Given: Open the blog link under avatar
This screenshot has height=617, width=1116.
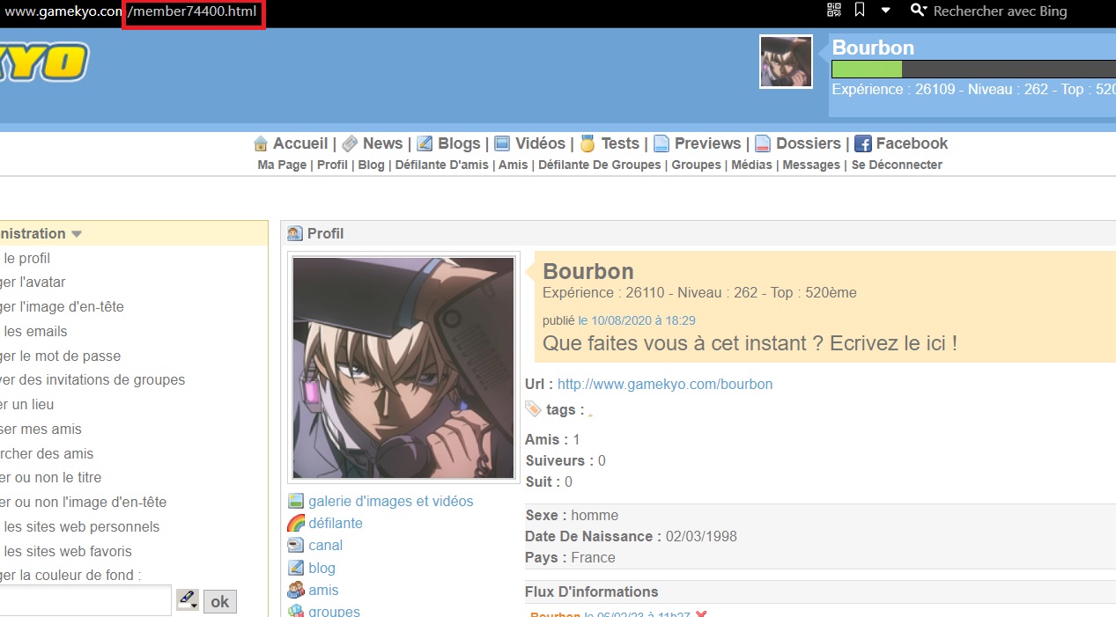Looking at the screenshot, I should (321, 568).
